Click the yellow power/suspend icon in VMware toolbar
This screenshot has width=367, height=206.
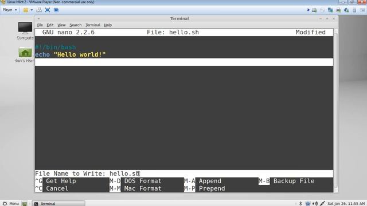(26, 10)
